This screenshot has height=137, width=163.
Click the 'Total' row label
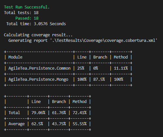pyautogui.click(x=14, y=113)
